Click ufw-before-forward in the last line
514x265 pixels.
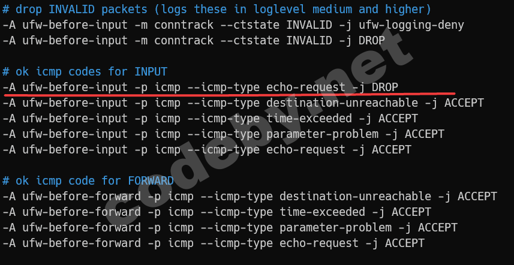point(82,243)
